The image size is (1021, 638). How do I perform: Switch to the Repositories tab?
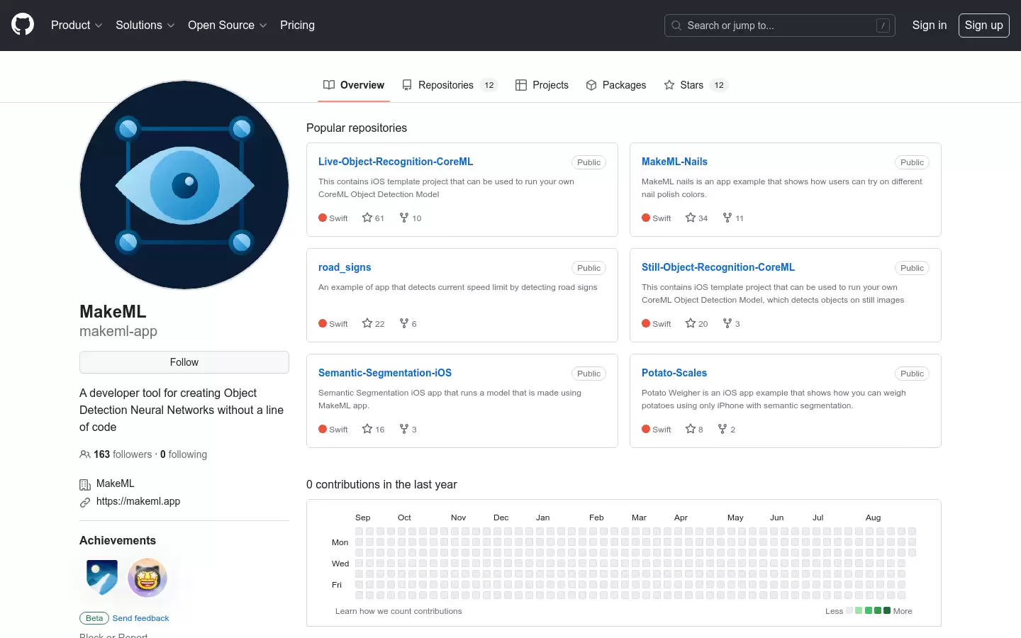[x=450, y=85]
